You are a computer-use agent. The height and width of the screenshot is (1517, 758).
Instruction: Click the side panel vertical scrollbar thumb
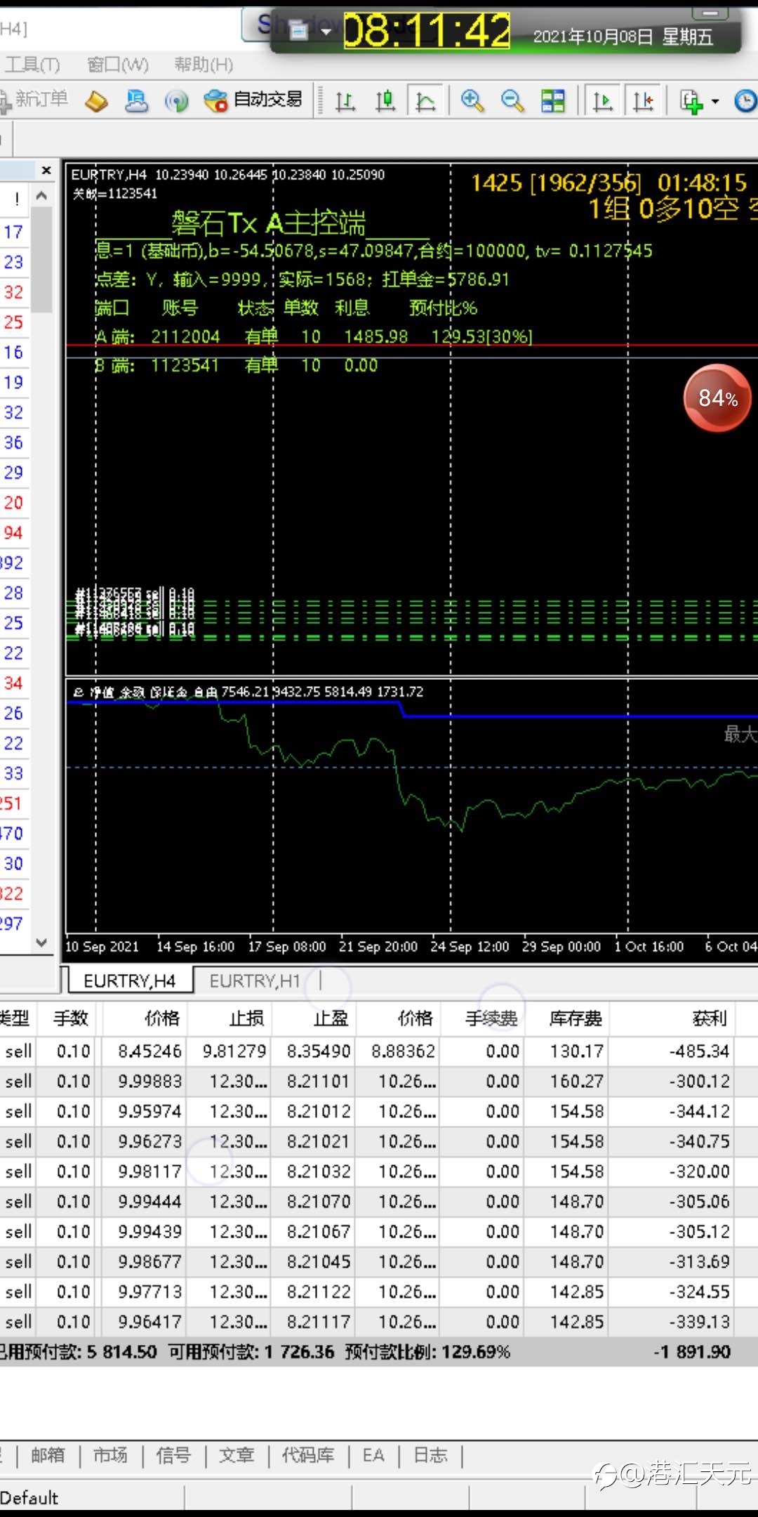coord(41,260)
